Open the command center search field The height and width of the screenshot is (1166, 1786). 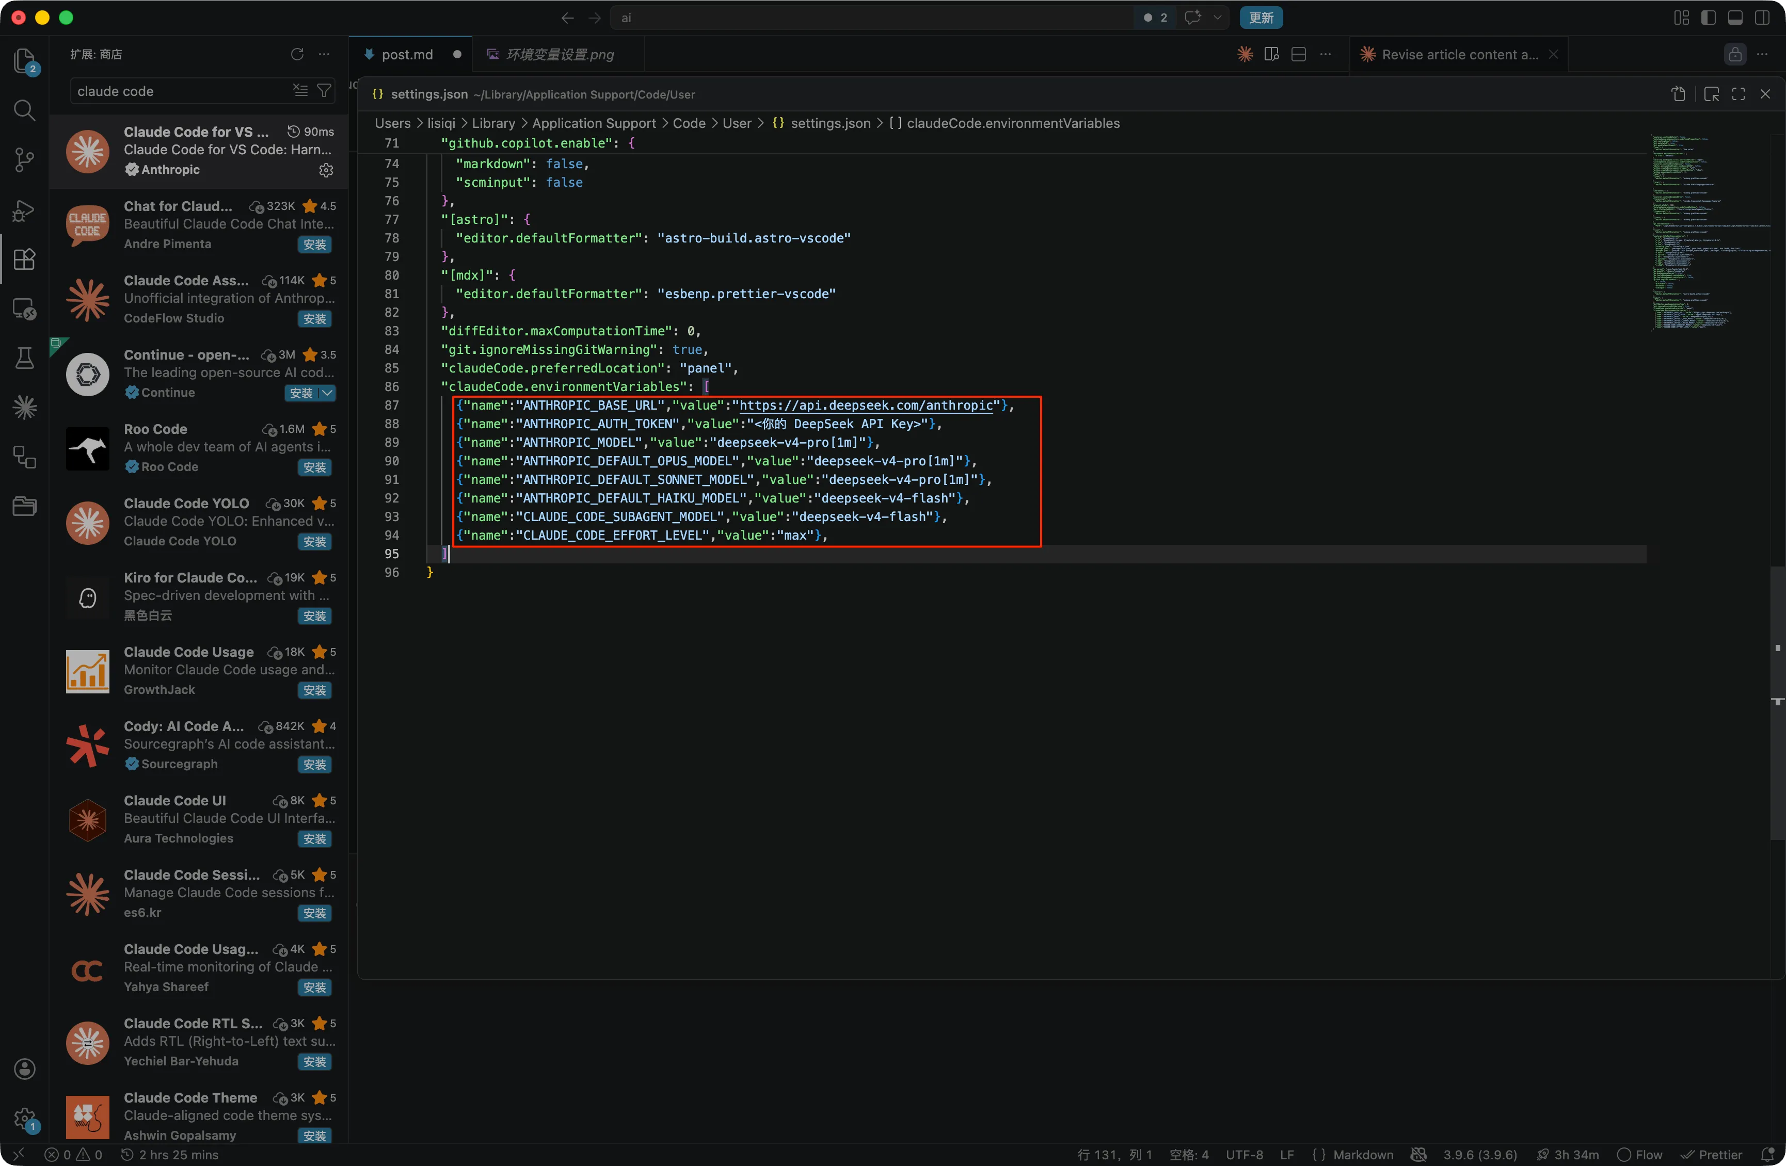pos(872,17)
